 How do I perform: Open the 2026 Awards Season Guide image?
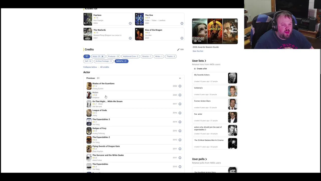[215, 31]
